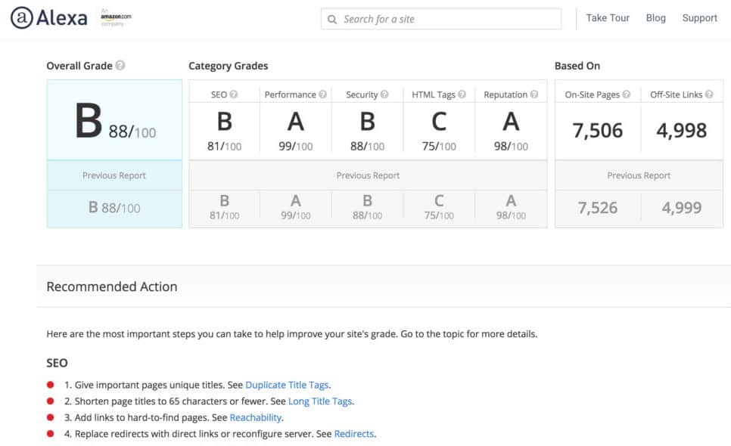Click help icon next to Overall Grade

point(120,66)
